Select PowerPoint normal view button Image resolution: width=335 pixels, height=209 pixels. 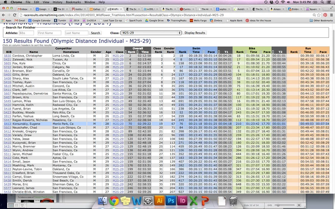tap(10, 205)
